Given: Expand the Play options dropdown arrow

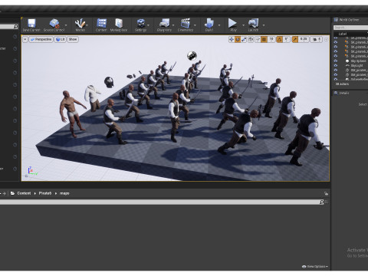Looking at the screenshot, I should point(243,25).
